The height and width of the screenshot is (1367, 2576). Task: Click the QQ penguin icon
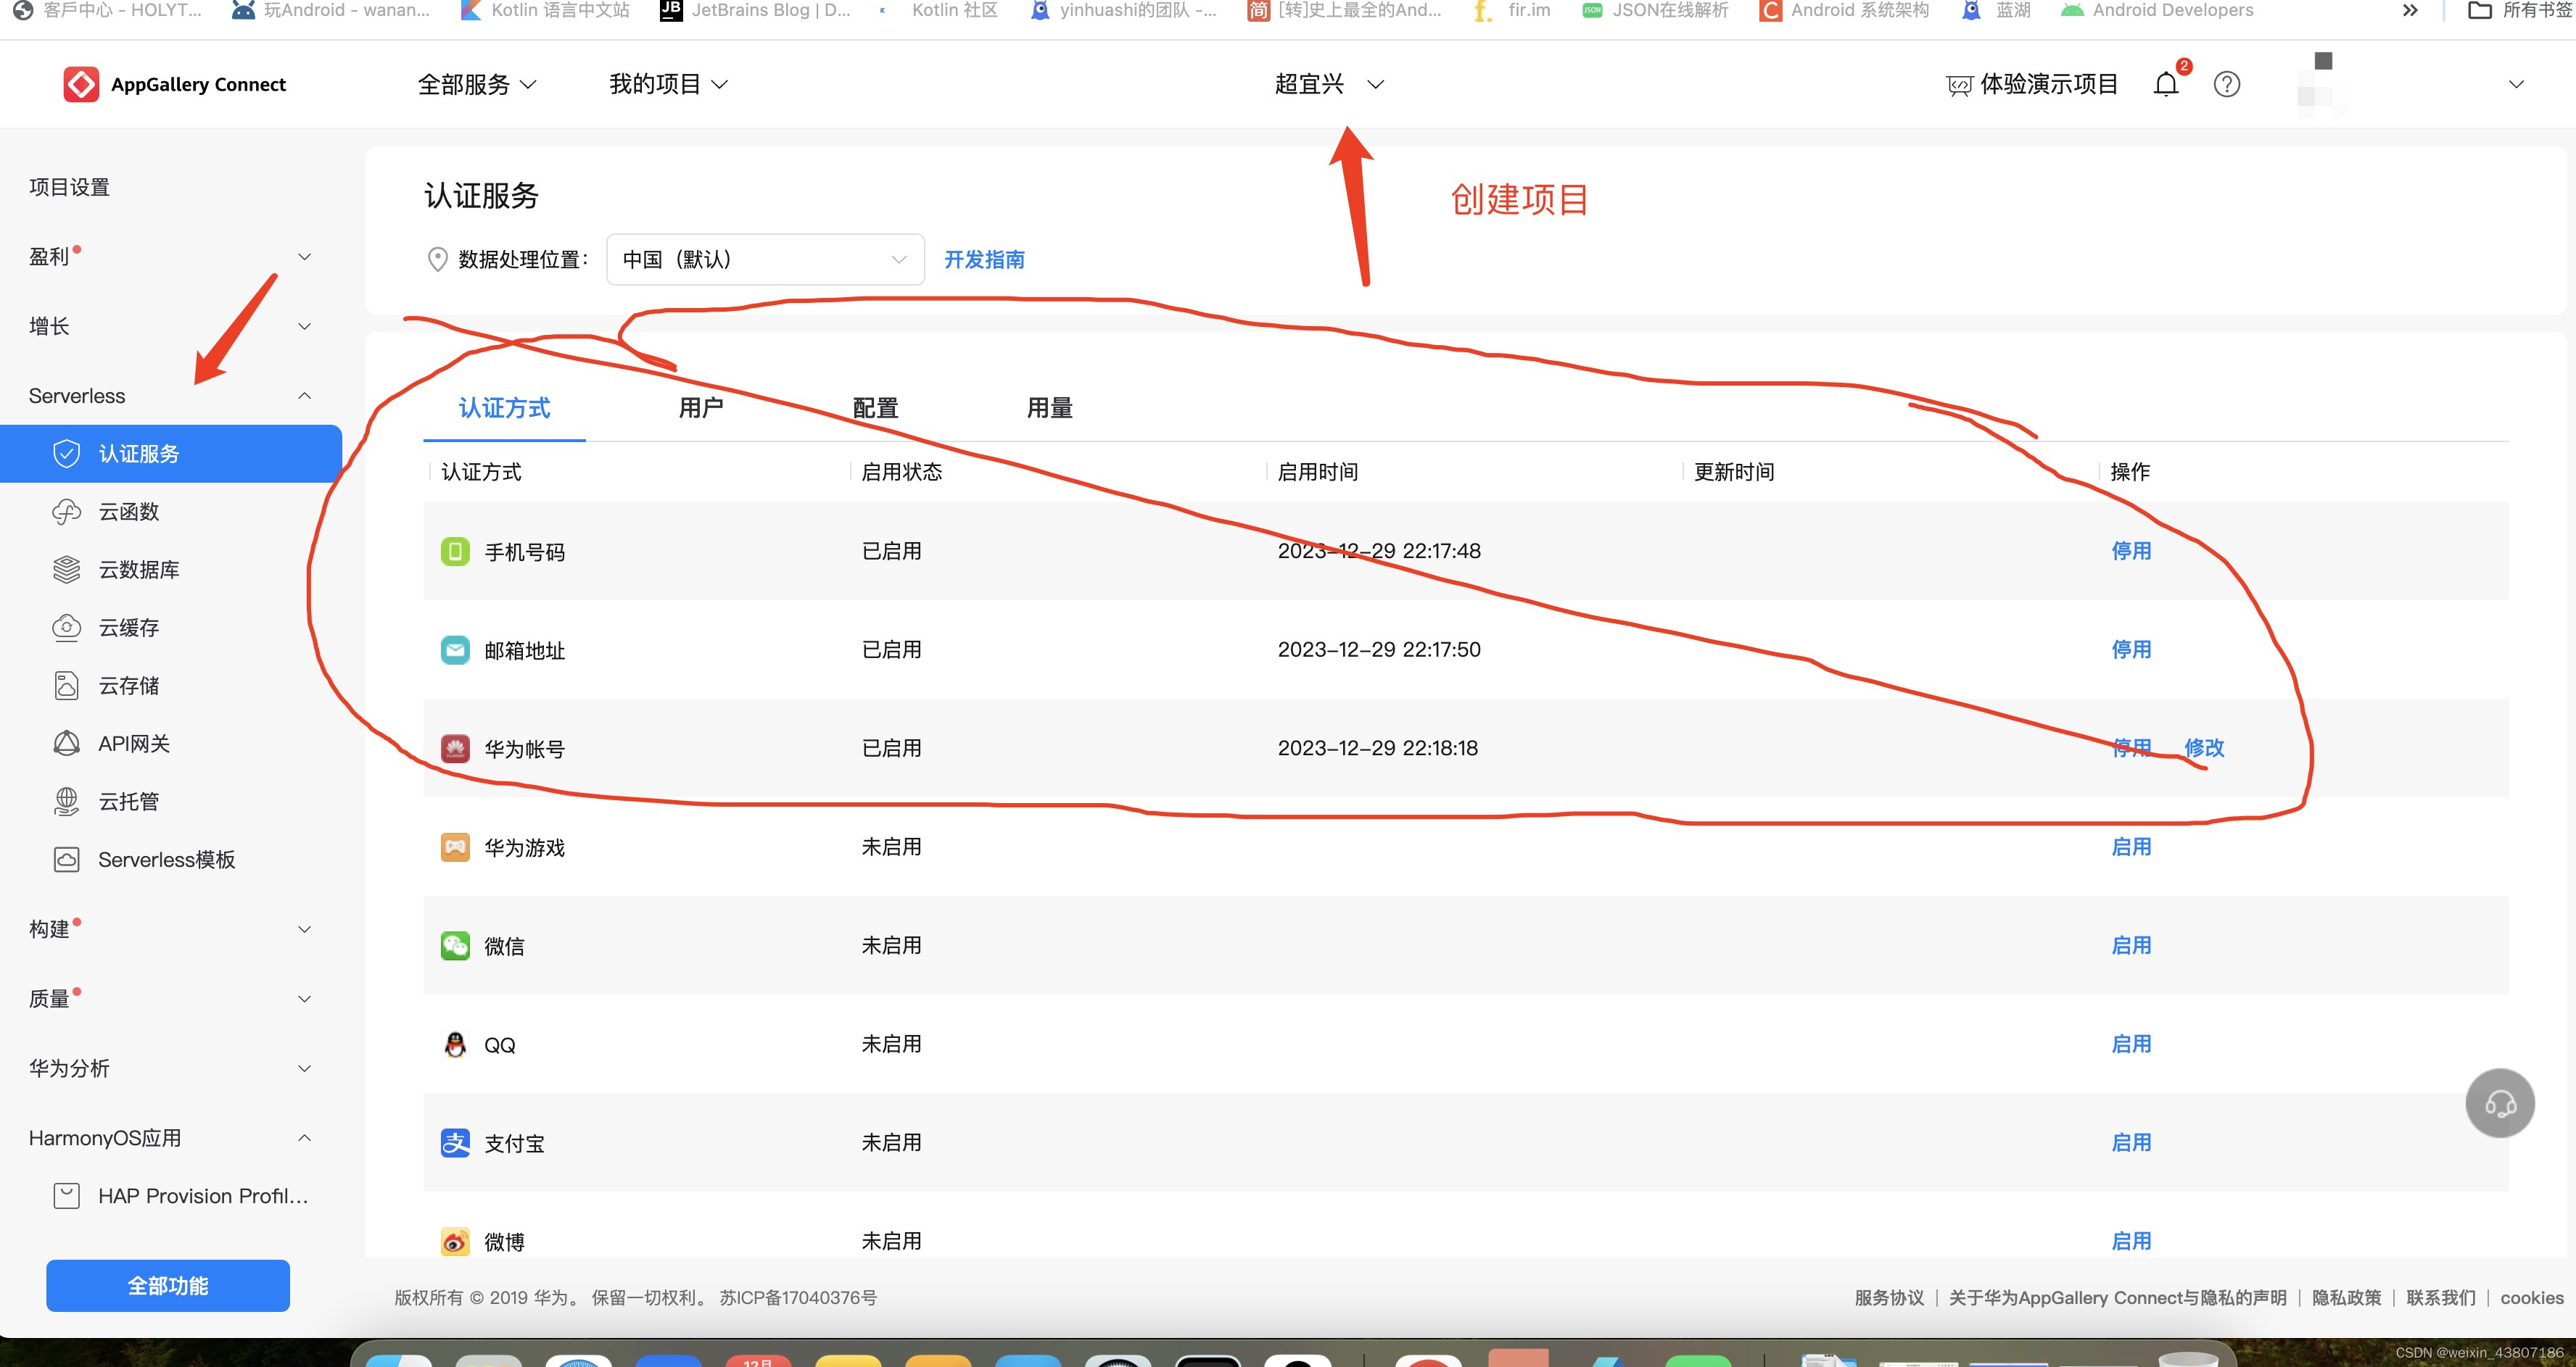455,1044
